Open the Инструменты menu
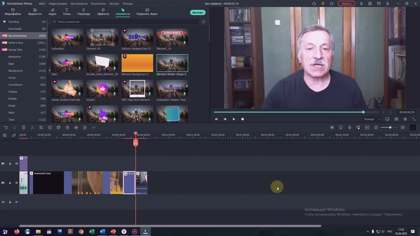Screen dimensions: 420x236 click(79, 4)
